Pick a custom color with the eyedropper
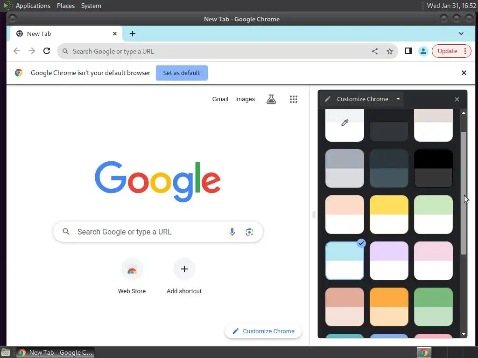Image resolution: width=478 pixels, height=358 pixels. click(x=344, y=125)
